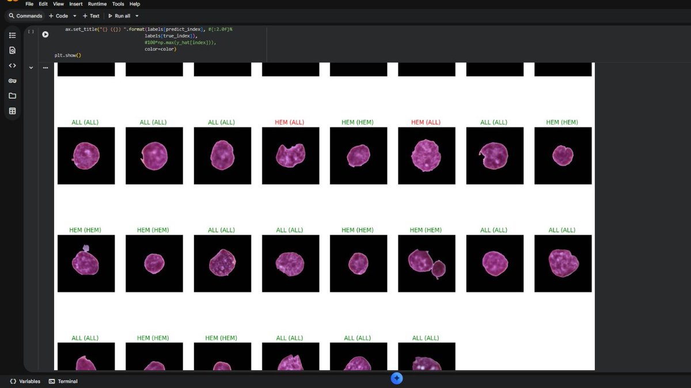
Task: Click the second red HEM (ALL) title
Action: tap(426, 122)
